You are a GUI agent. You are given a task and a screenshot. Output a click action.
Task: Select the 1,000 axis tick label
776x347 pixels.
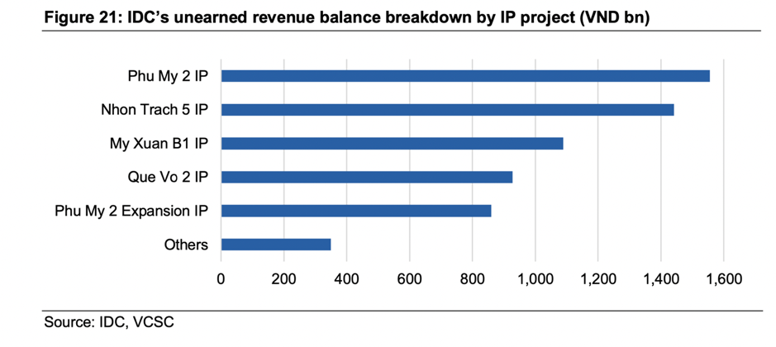pos(535,278)
